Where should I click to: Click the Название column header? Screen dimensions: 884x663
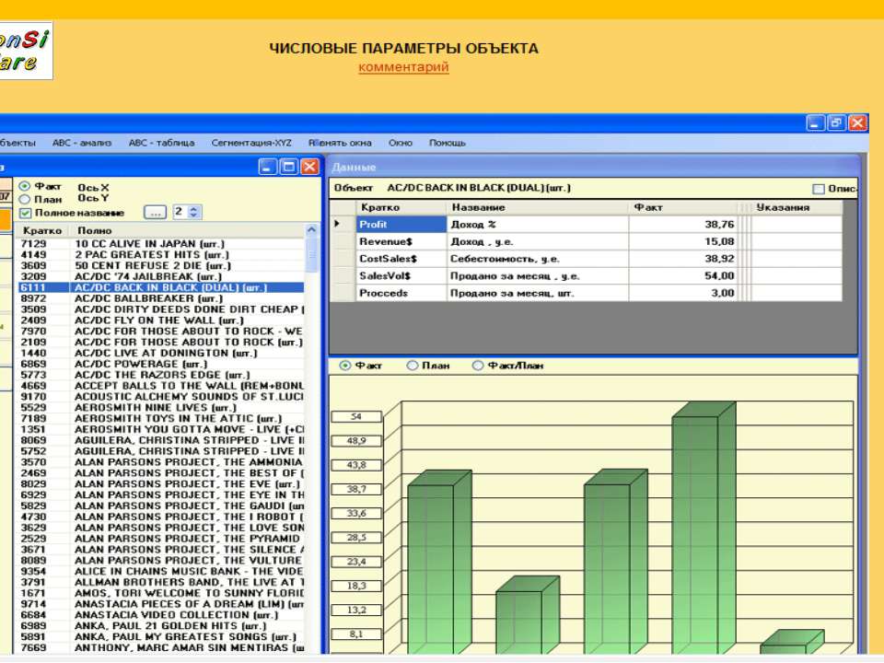pos(538,207)
